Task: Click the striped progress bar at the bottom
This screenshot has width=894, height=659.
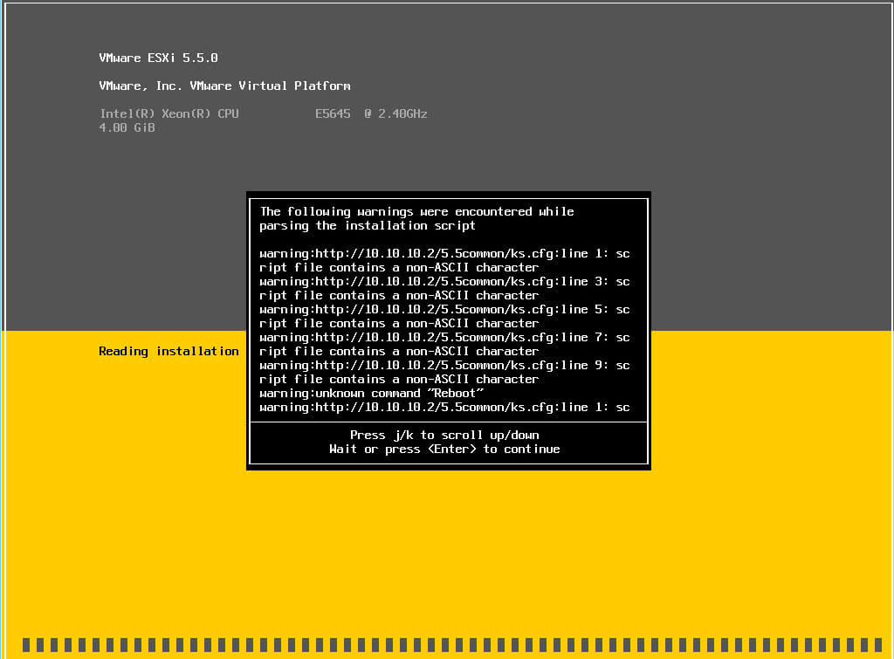Action: click(452, 645)
